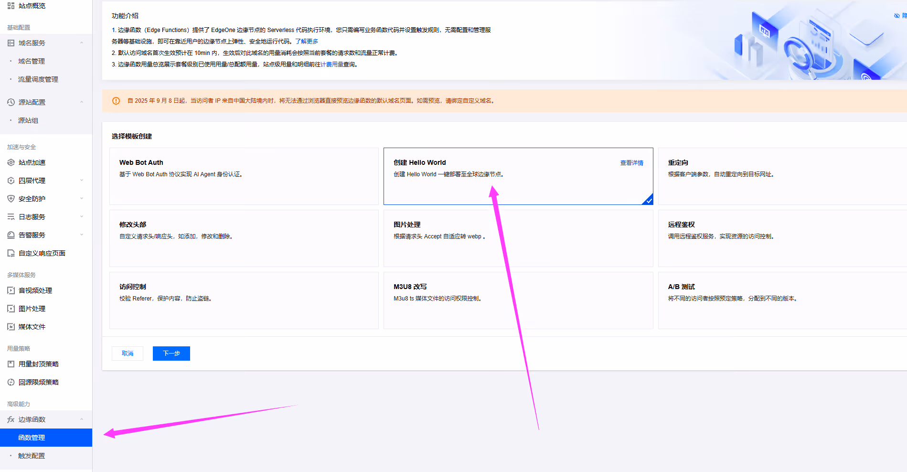Click the 边缘函数 fx icon
907x472 pixels.
tap(11, 419)
